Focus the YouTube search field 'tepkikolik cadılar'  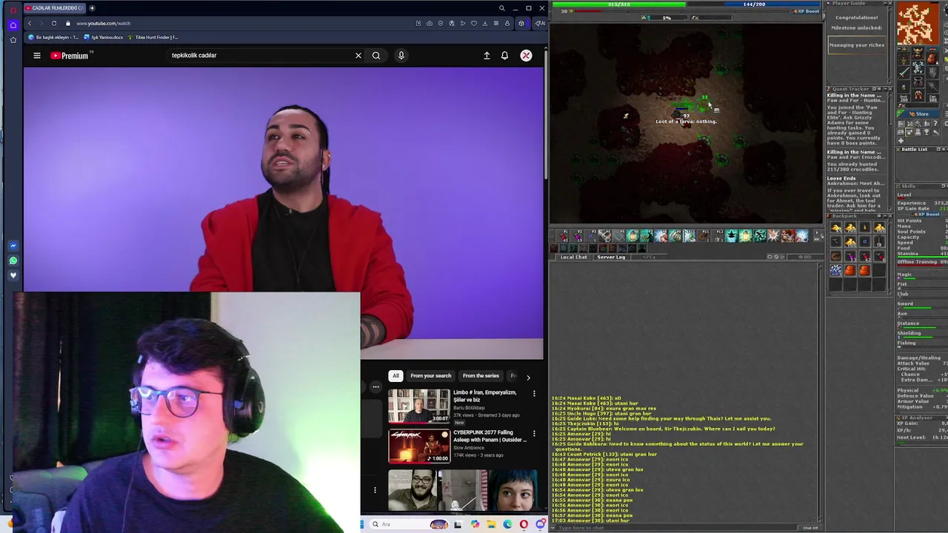(259, 56)
